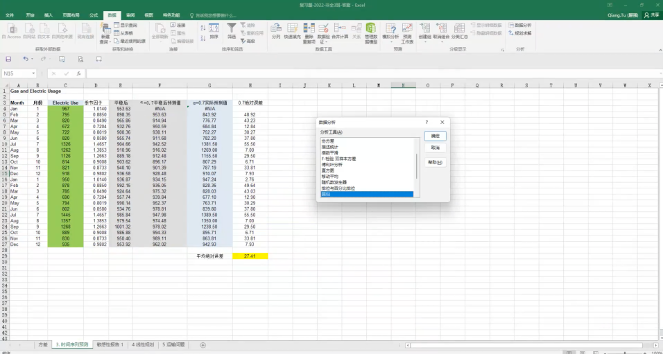Click the 删除重复项 (Remove Duplicates) icon
Image resolution: width=663 pixels, height=354 pixels.
click(x=309, y=30)
